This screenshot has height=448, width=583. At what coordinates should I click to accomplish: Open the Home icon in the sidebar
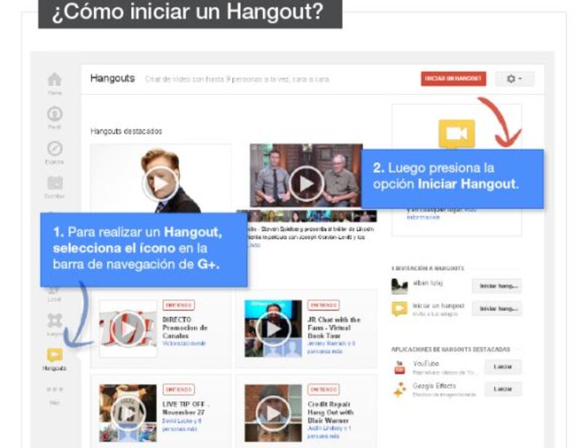coord(55,79)
